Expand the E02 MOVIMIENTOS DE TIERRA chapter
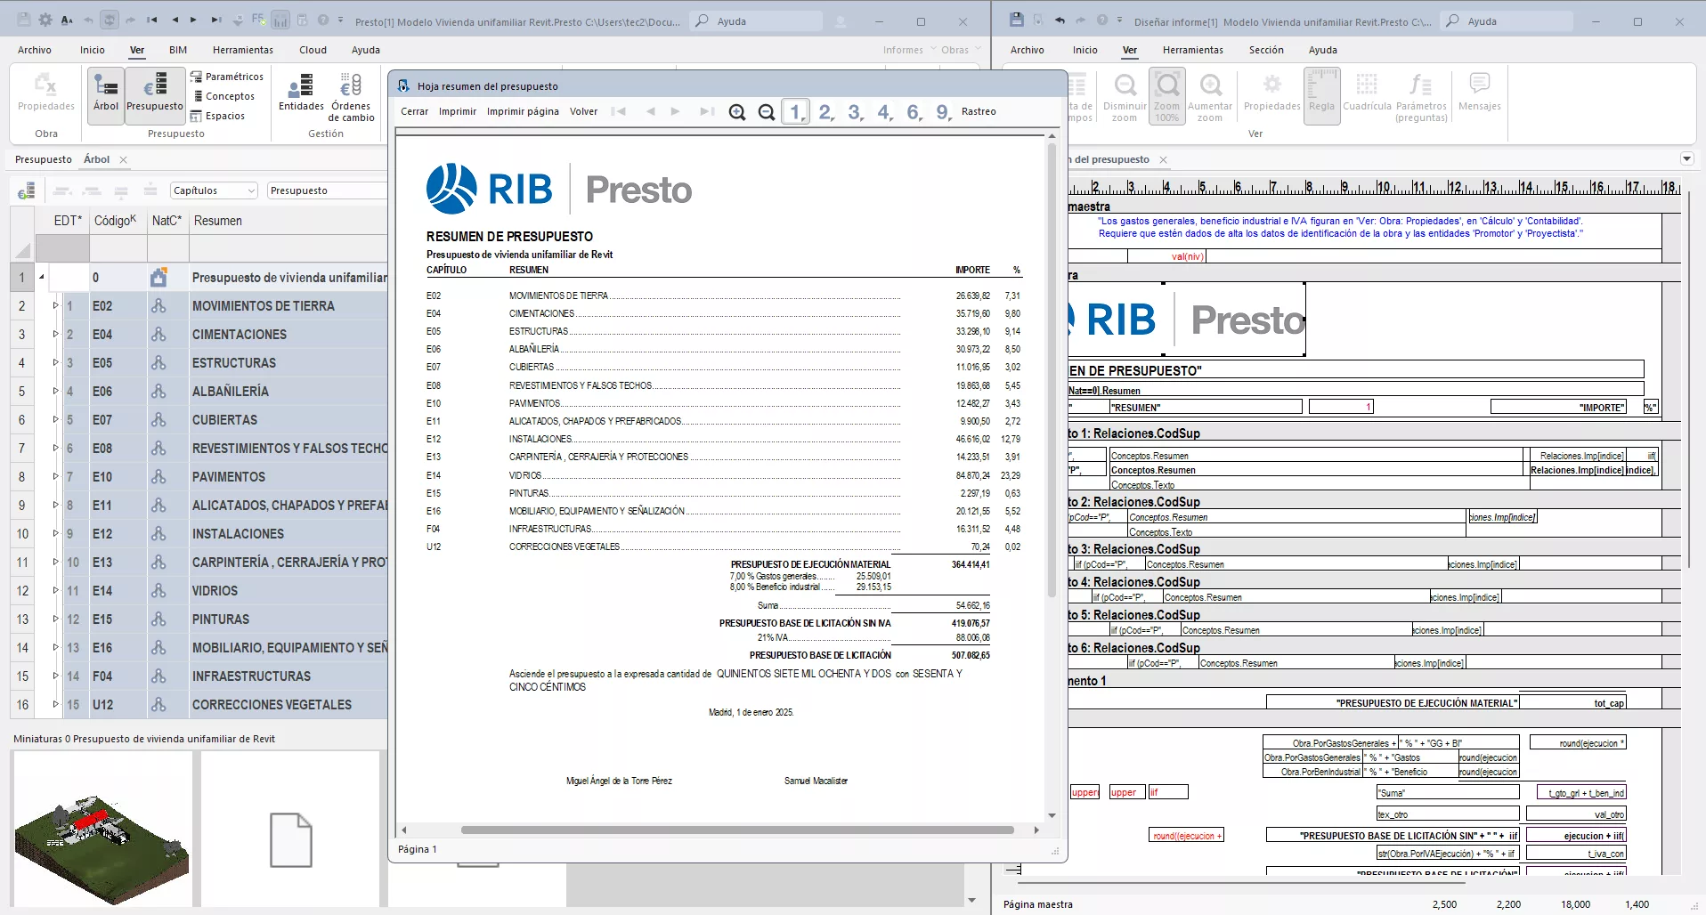This screenshot has width=1706, height=915. (54, 306)
